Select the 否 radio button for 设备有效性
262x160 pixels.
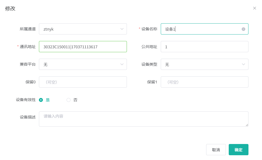pyautogui.click(x=69, y=100)
